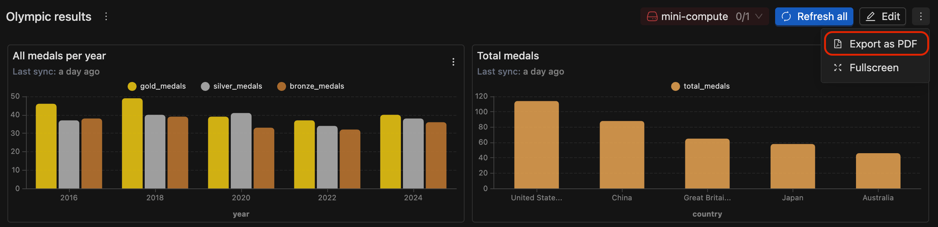Select Export as PDF menu item
The width and height of the screenshot is (938, 227).
click(x=883, y=44)
